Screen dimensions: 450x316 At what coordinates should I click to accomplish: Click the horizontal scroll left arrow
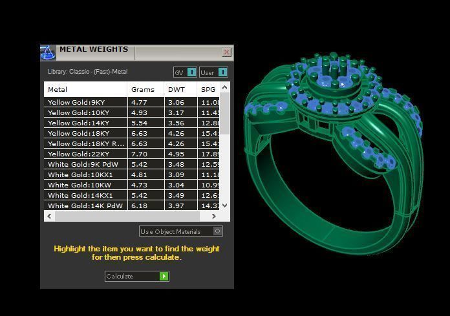(x=49, y=216)
